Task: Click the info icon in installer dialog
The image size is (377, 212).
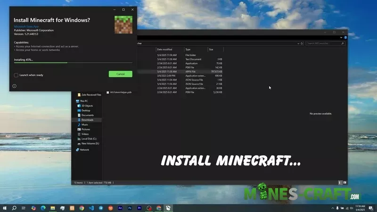Action: [15, 86]
